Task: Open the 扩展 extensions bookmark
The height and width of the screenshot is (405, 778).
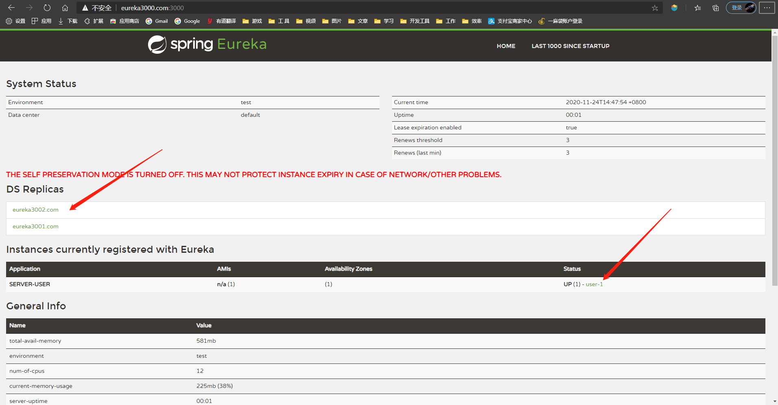Action: pyautogui.click(x=94, y=21)
